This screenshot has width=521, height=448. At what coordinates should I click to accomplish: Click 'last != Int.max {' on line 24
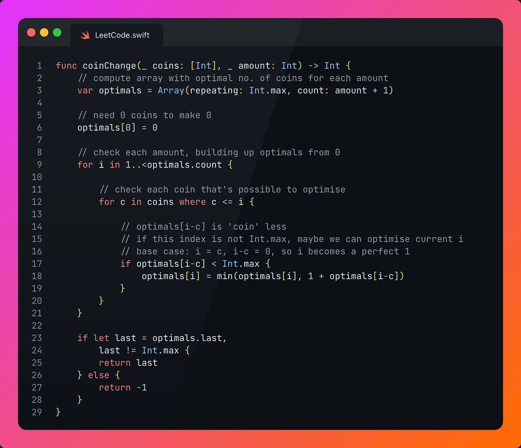pyautogui.click(x=144, y=350)
